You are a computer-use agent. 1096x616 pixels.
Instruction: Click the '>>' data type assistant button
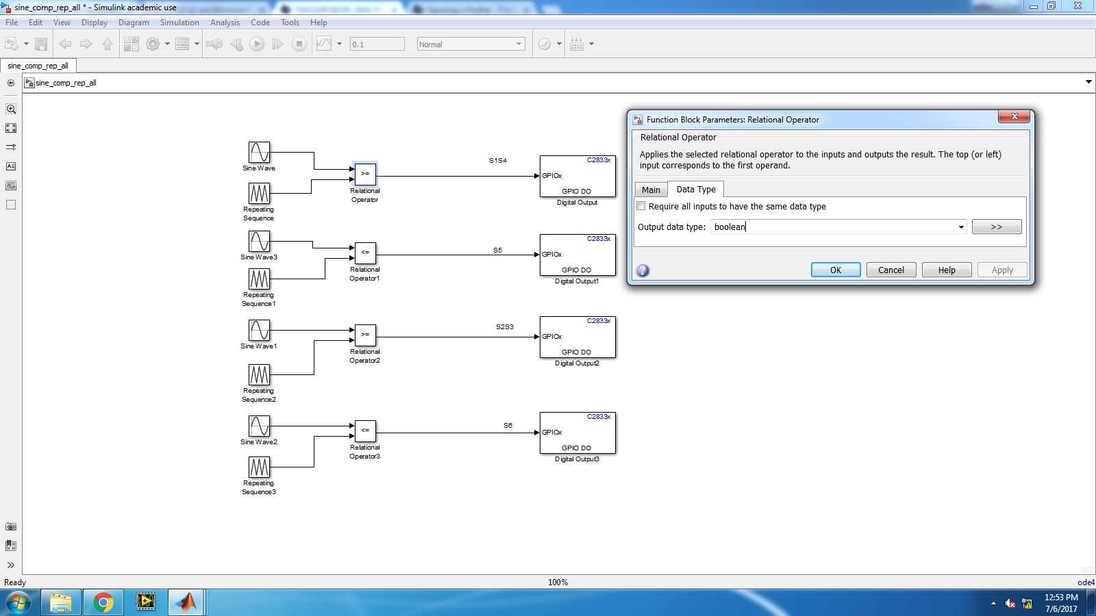click(997, 227)
